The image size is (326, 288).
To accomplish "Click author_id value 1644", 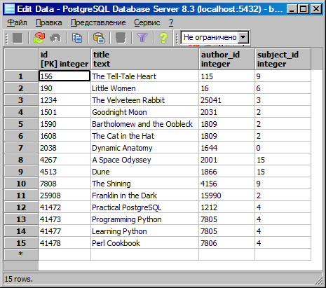I will coord(227,148).
